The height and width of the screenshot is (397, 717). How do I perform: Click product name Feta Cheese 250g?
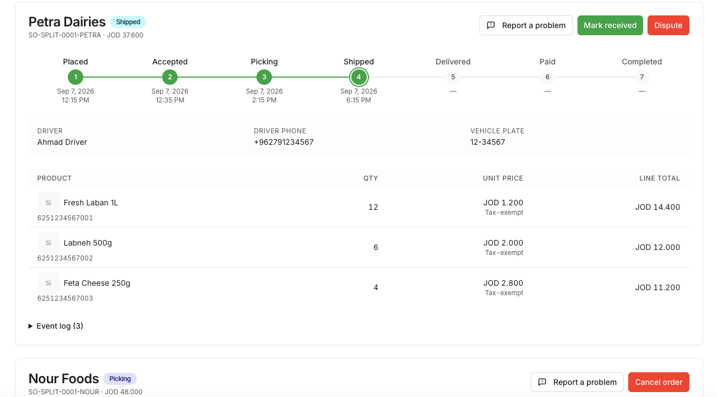(x=97, y=283)
